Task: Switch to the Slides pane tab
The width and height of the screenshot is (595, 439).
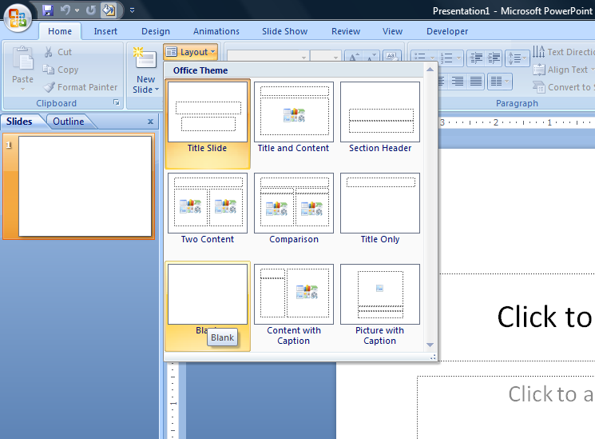Action: [19, 122]
